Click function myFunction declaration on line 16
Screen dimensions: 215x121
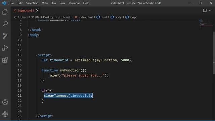click(64, 70)
